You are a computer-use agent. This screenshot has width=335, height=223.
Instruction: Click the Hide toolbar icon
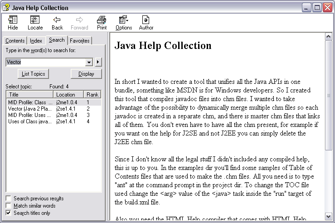(13, 20)
